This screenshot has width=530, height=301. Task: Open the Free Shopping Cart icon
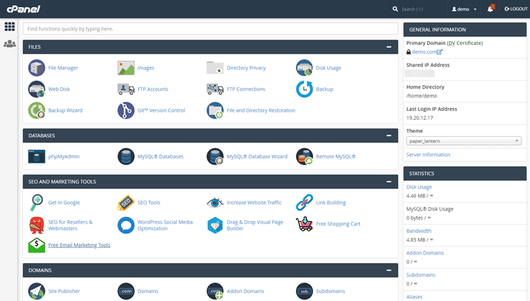point(304,224)
